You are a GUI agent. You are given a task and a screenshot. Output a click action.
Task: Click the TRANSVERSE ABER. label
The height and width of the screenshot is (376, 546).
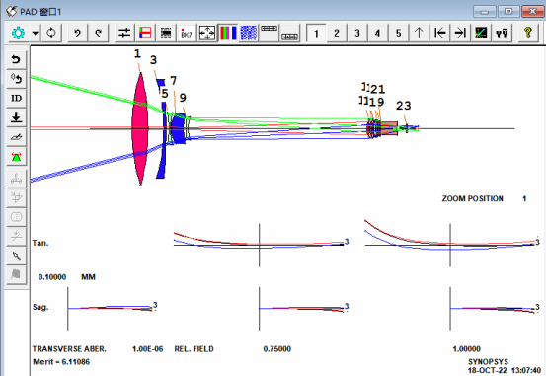click(x=69, y=349)
